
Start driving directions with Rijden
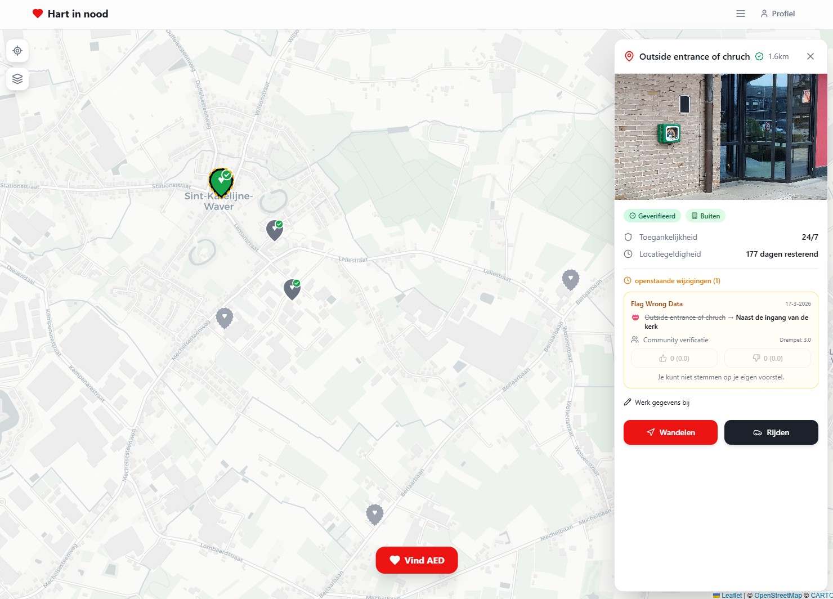pos(771,432)
